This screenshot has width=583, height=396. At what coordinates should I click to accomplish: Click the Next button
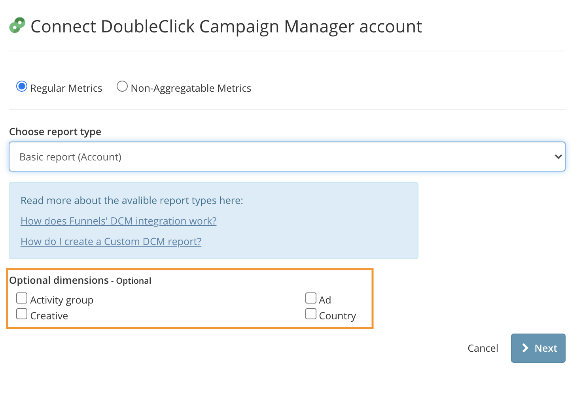point(538,348)
